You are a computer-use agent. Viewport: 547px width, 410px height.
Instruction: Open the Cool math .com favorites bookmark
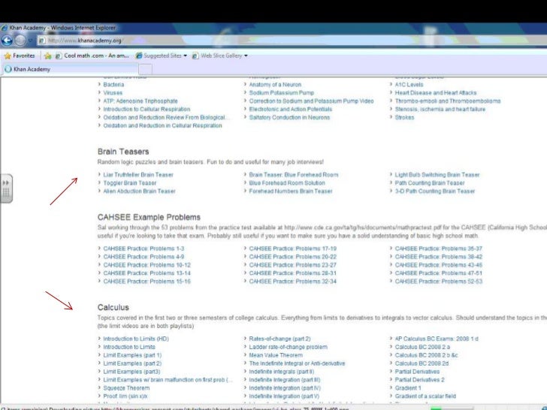tap(92, 56)
